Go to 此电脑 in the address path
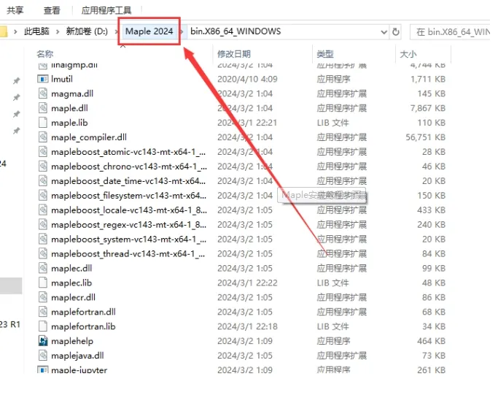 pos(36,31)
